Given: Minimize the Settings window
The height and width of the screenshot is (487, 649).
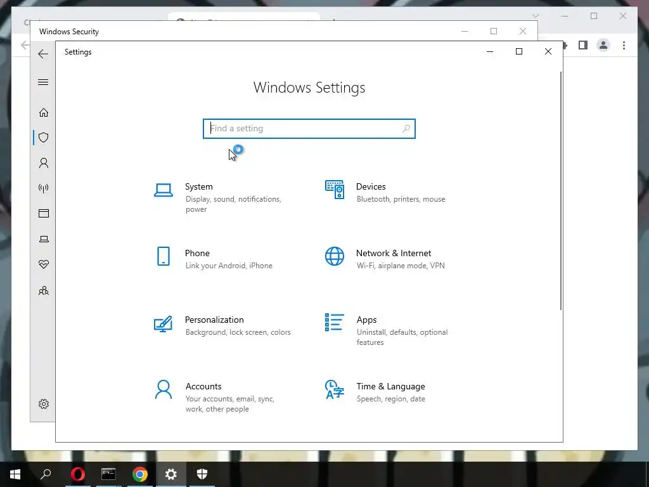Looking at the screenshot, I should coord(490,51).
